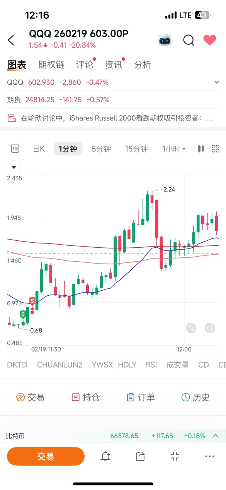The image size is (226, 490).
Task: Open the 持仓 positions button
Action: 86,397
